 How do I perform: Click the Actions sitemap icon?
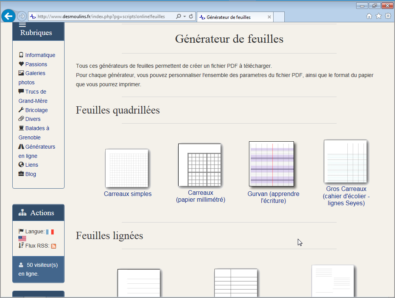coord(22,213)
